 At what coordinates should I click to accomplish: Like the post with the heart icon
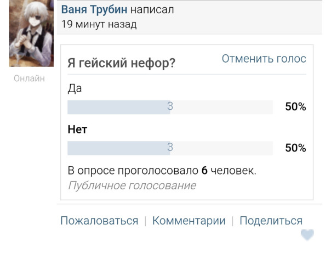point(307,235)
